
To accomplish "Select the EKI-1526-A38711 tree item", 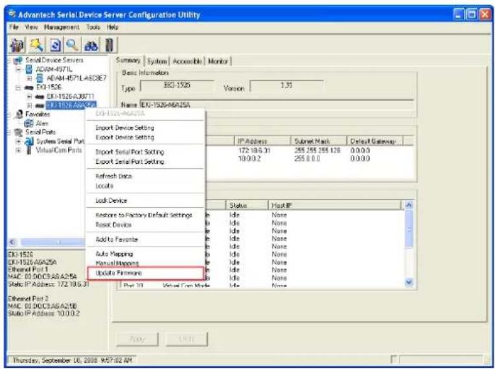I will 70,96.
